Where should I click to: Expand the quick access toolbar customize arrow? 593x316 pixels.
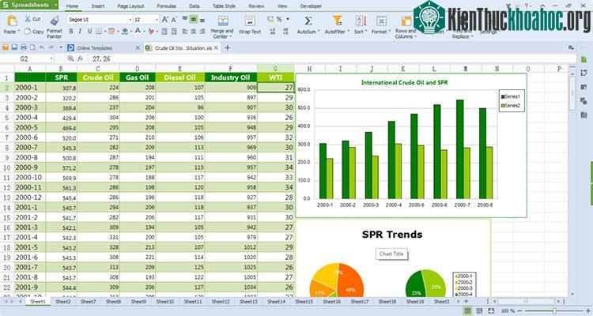coord(61,47)
